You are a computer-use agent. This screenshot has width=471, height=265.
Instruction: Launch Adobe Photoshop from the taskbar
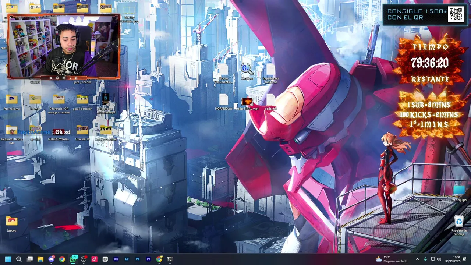(x=138, y=259)
